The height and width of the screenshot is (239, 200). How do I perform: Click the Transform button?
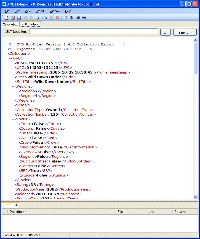pyautogui.click(x=185, y=32)
